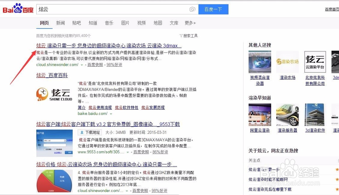Select the search-by-image camera icon
The width and height of the screenshot is (339, 195).
click(193, 9)
